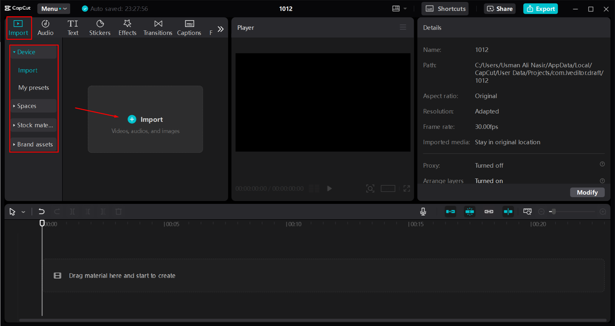Click 'Stay in original location' value
Image resolution: width=615 pixels, height=326 pixels.
click(x=508, y=142)
